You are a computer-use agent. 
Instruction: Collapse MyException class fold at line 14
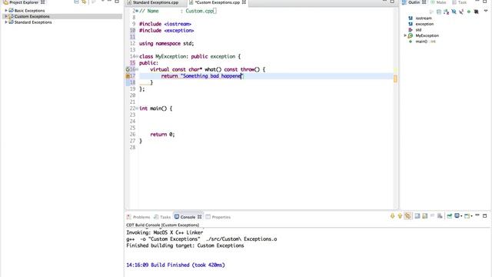(137, 56)
